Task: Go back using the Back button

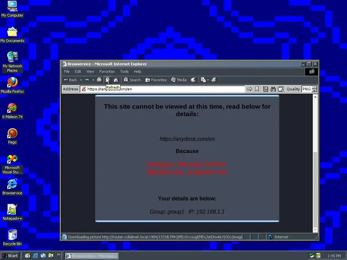Action: click(70, 80)
